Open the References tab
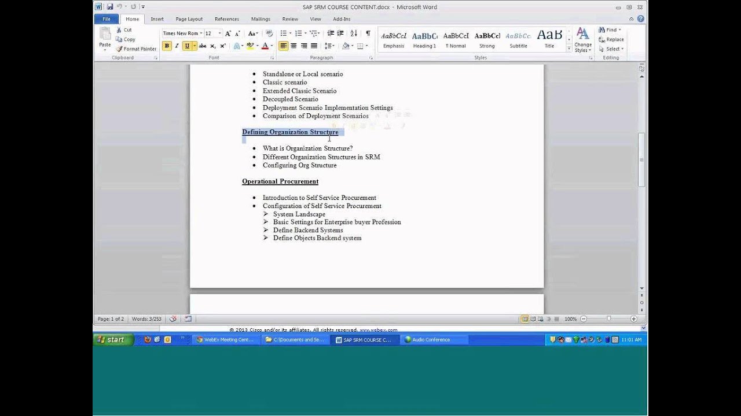Screen dimensions: 741x416 tap(227, 19)
